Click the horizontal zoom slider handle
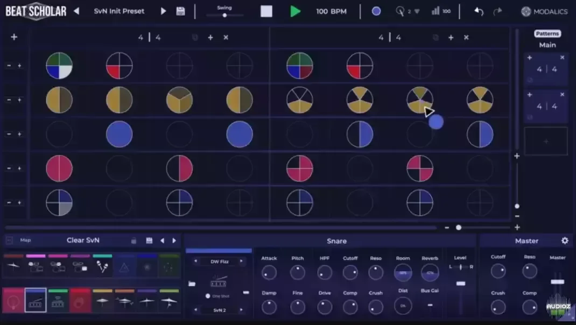The image size is (576, 325). 459,228
